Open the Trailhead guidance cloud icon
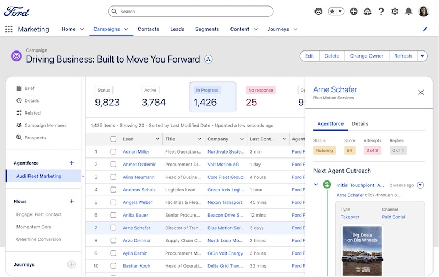439x277 pixels. [x=367, y=12]
